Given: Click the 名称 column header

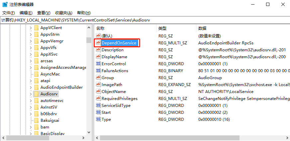Looking at the screenshot, I should (x=100, y=28).
